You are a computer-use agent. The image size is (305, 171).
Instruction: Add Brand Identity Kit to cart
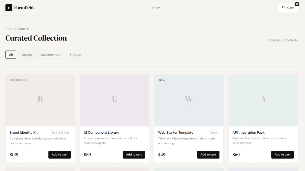point(59,154)
